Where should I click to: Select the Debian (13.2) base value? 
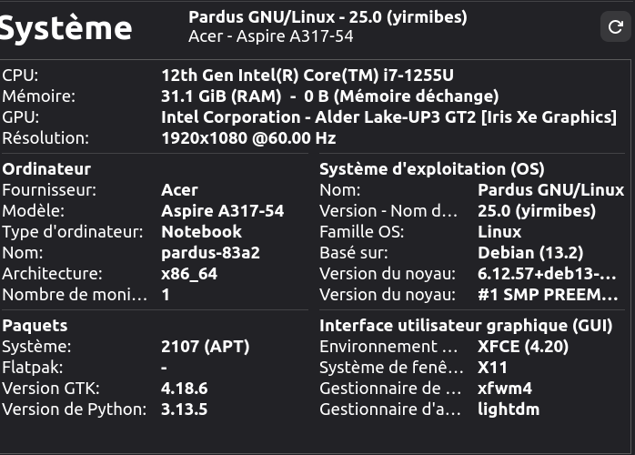(530, 253)
